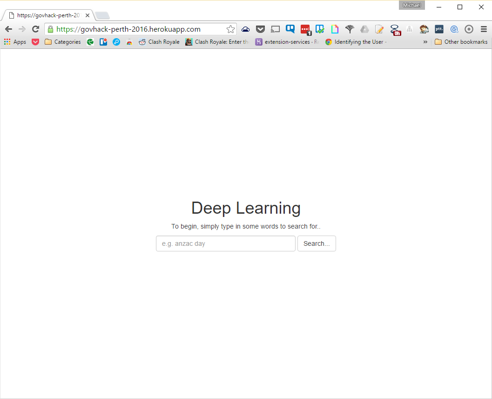The height and width of the screenshot is (399, 492).
Task: Click the green padlock security icon
Action: tap(51, 29)
